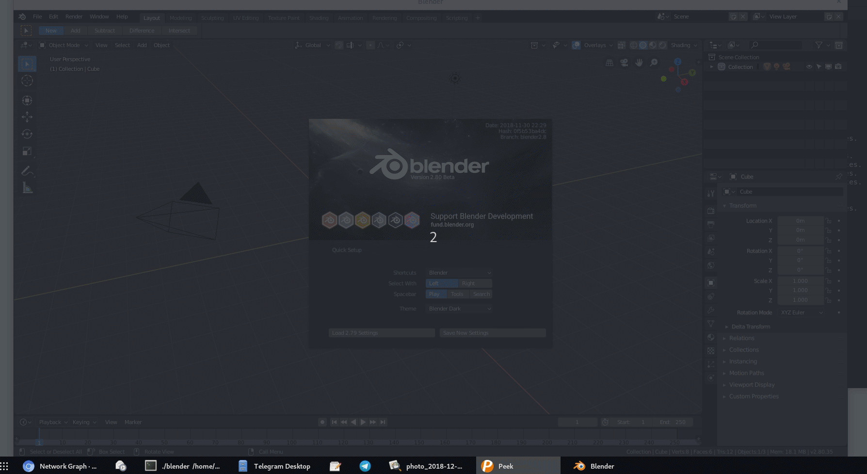This screenshot has width=867, height=474.
Task: Expand the Delta Transform panel
Action: 750,327
